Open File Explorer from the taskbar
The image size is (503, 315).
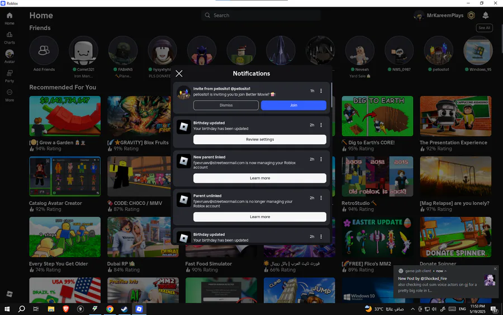[51, 309]
